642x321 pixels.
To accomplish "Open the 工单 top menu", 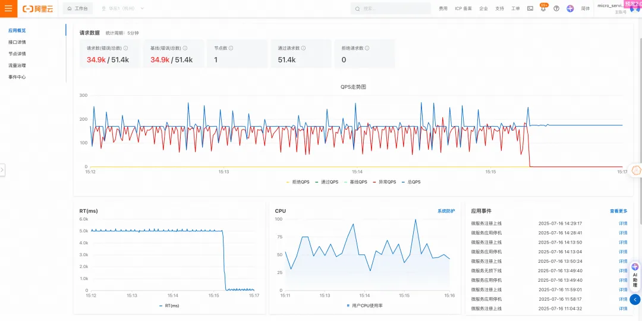I will (x=515, y=8).
